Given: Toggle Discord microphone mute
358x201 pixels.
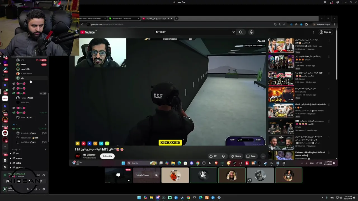Looking at the screenshot, I should [28, 189].
